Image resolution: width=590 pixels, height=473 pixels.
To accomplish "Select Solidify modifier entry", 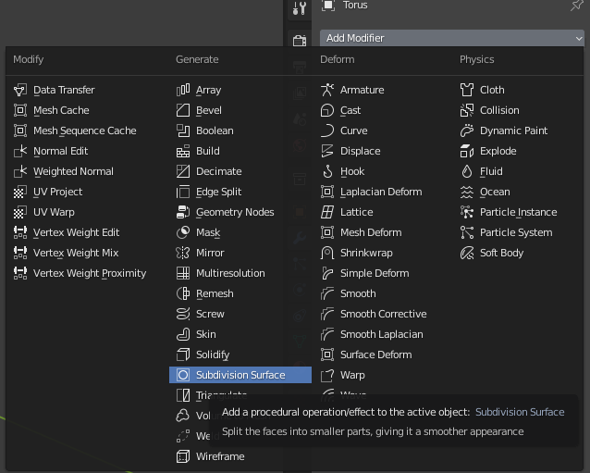I will pos(213,355).
